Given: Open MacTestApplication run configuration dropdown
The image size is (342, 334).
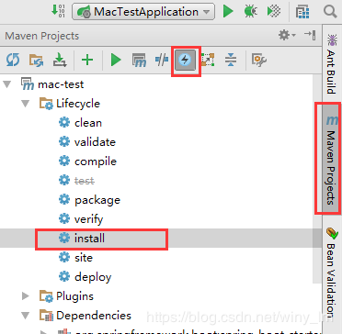Looking at the screenshot, I should coord(143,12).
